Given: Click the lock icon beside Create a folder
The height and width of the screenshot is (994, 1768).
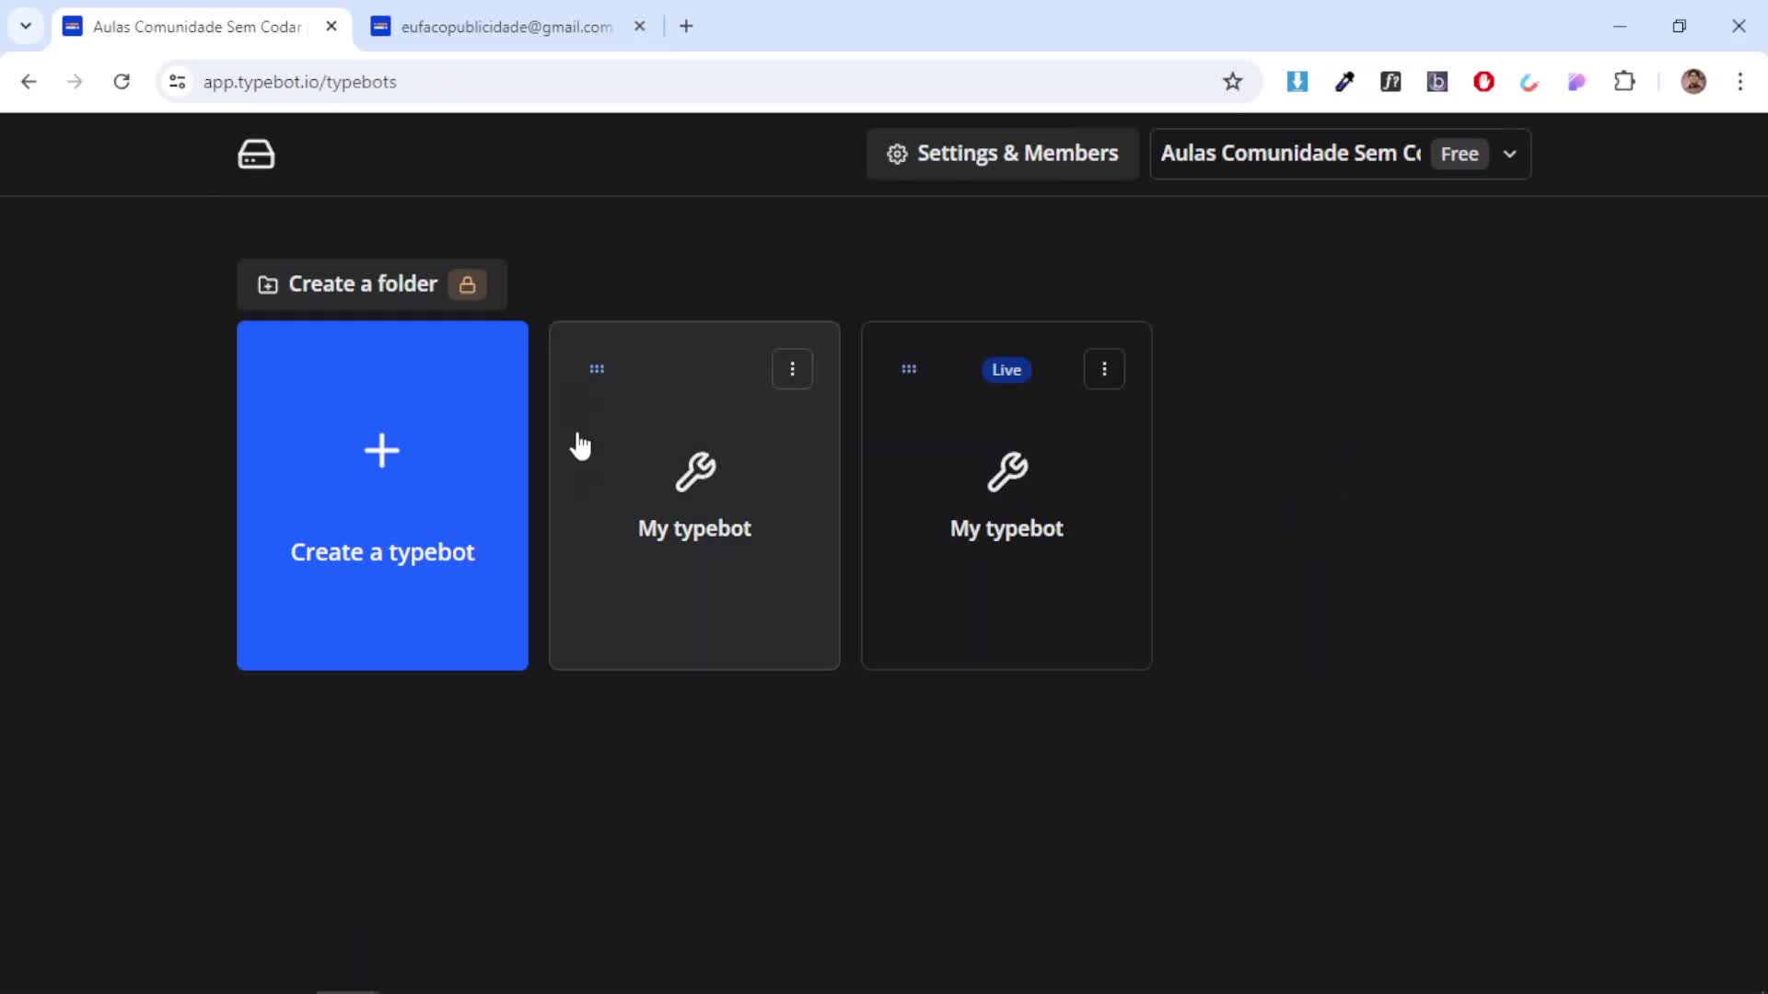Looking at the screenshot, I should click(x=468, y=285).
